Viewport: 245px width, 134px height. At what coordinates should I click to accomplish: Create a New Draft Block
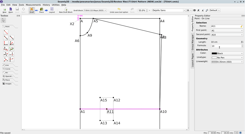(66, 10)
